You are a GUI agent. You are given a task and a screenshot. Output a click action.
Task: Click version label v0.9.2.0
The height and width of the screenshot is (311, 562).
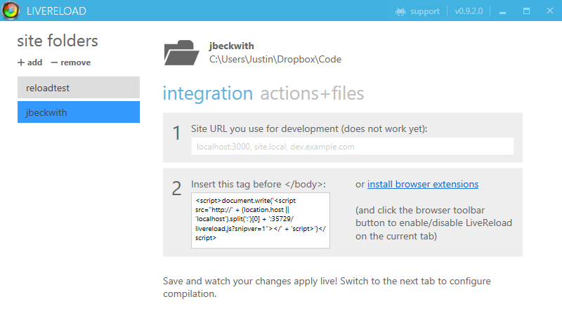pos(469,11)
